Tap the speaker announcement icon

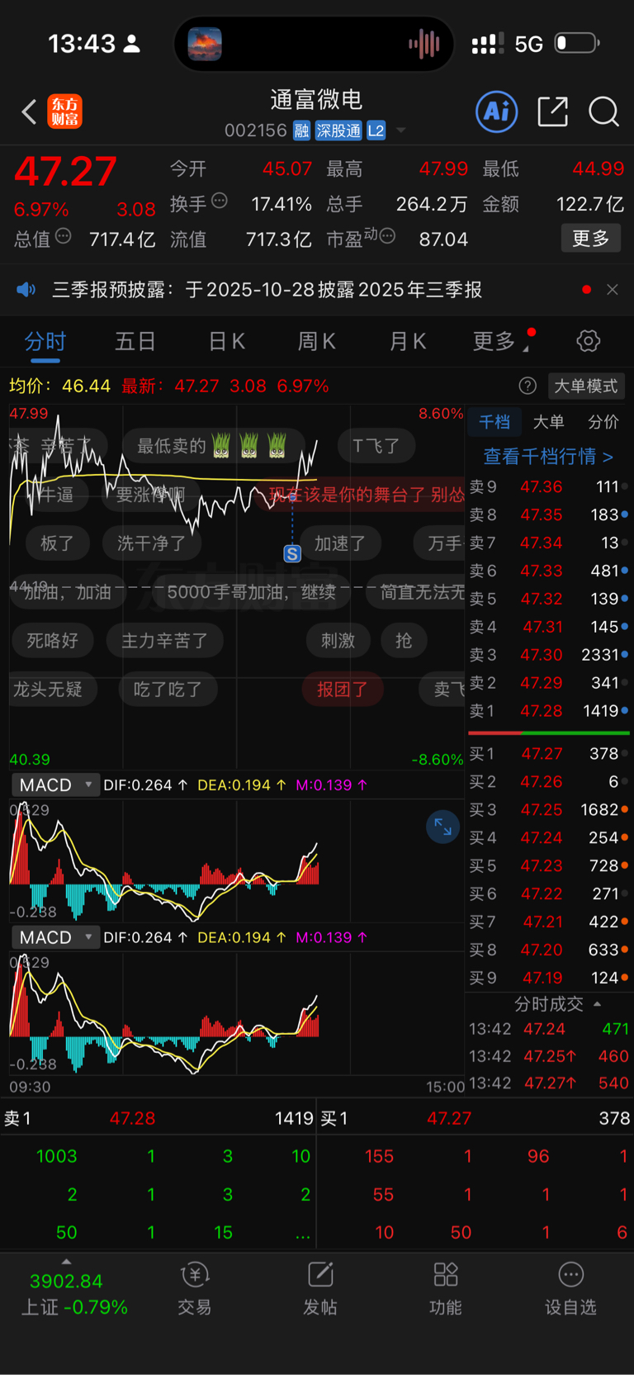[26, 290]
